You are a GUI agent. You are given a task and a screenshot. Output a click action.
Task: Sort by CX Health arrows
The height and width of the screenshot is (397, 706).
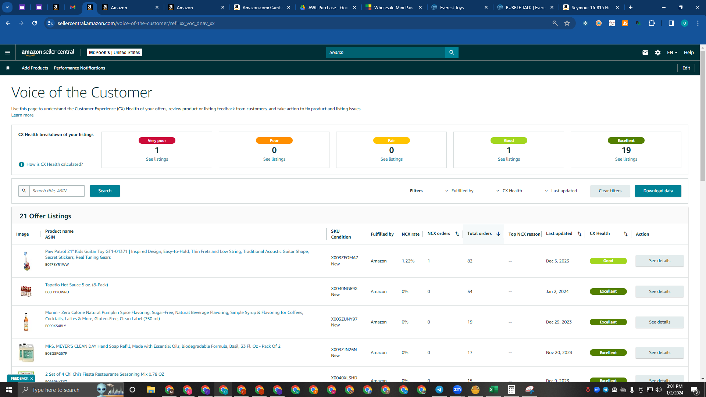[625, 234]
